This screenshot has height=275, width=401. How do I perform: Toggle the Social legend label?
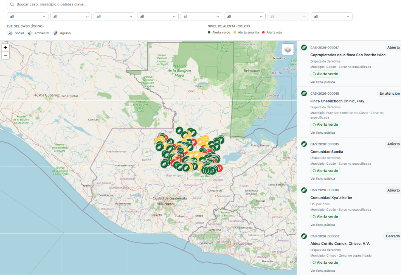point(19,33)
